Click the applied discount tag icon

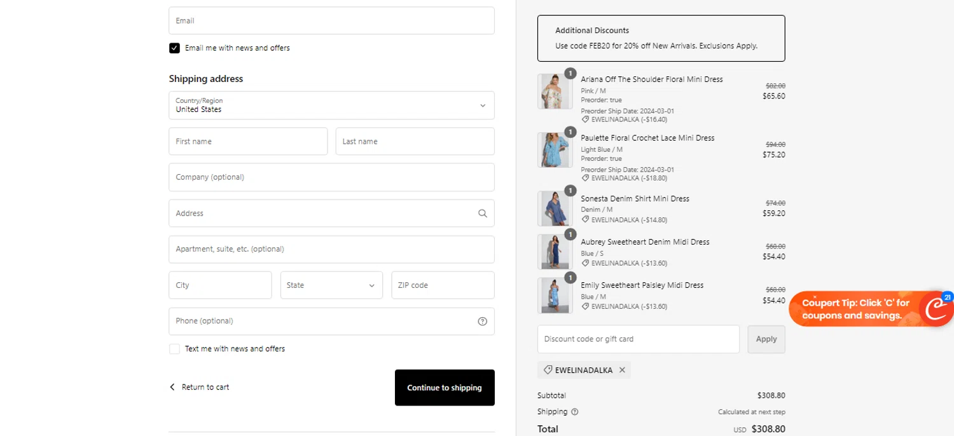coord(548,370)
